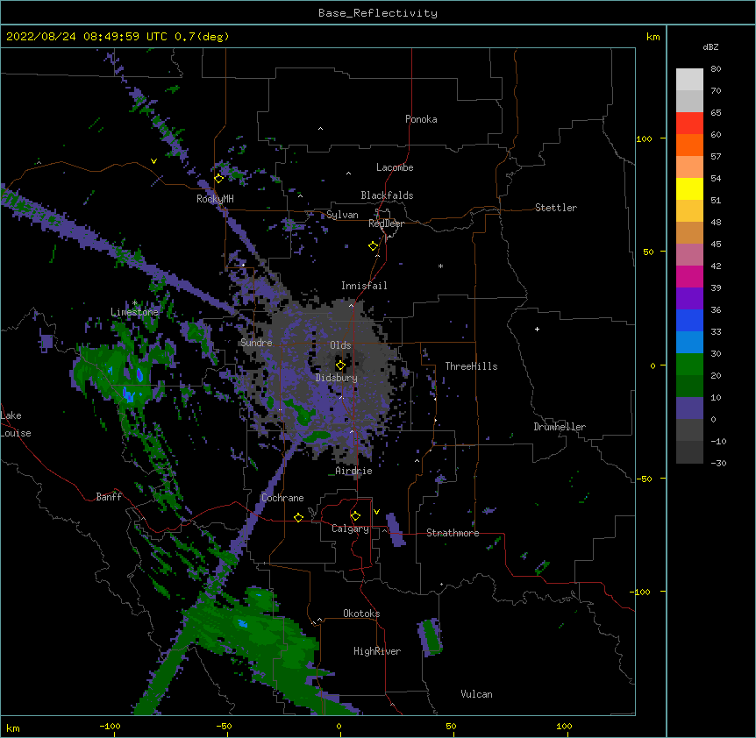Click the legend value -30
Image resolution: width=756 pixels, height=738 pixels.
(x=718, y=463)
